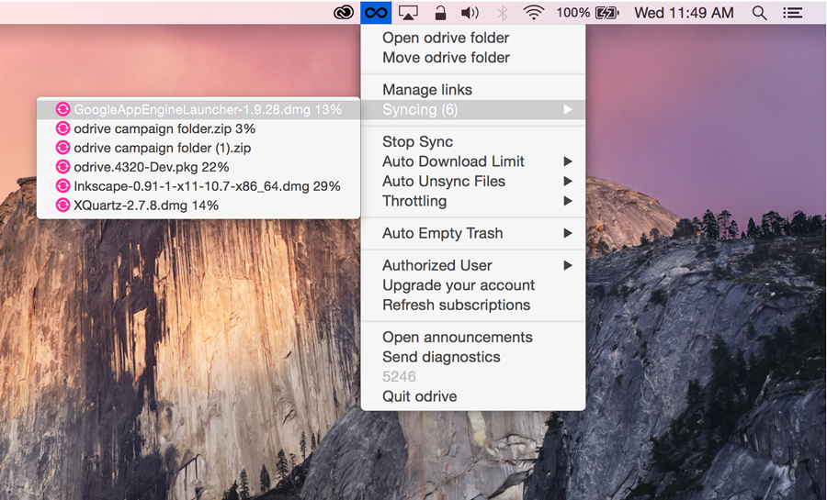Open the volume speaker menu bar icon
Image resolution: width=827 pixels, height=500 pixels.
point(470,13)
